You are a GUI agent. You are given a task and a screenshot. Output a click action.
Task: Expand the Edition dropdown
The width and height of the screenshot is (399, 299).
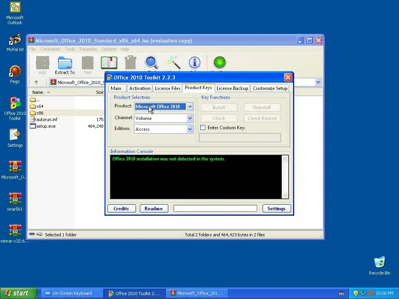point(190,129)
